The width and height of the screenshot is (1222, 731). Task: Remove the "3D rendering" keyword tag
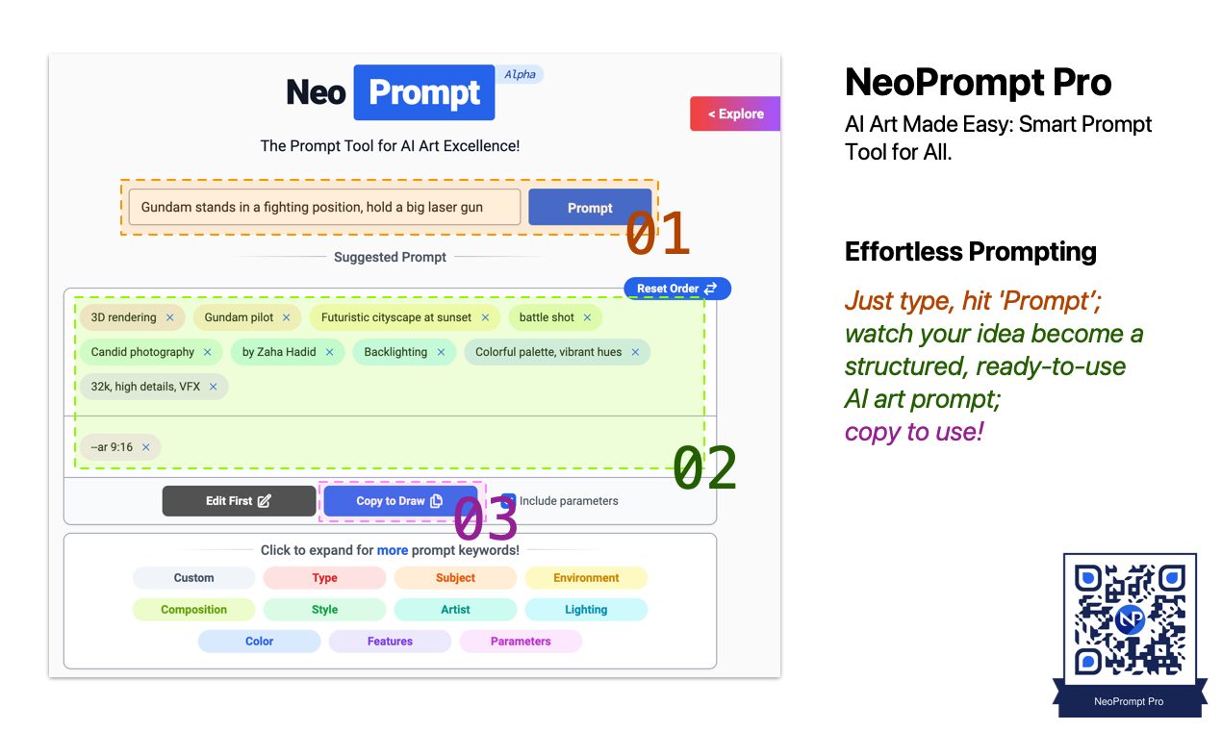[x=170, y=316]
